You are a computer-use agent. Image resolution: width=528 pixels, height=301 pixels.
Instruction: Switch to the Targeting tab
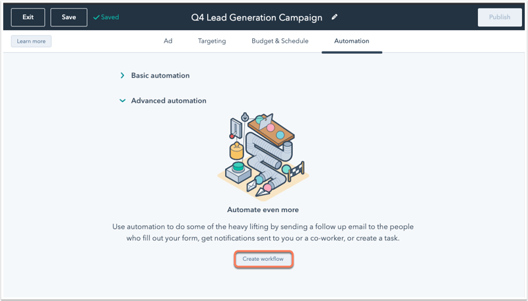(212, 41)
